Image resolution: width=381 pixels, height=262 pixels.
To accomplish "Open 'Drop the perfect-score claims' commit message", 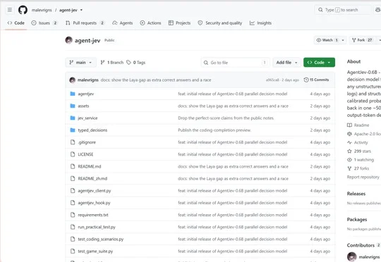I will (x=226, y=118).
